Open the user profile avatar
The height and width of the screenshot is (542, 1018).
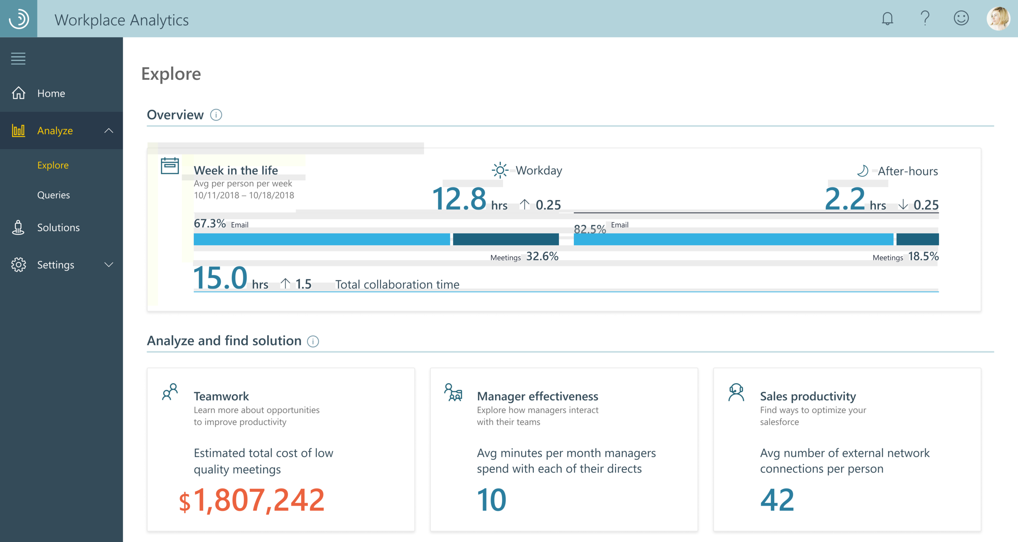pyautogui.click(x=998, y=19)
